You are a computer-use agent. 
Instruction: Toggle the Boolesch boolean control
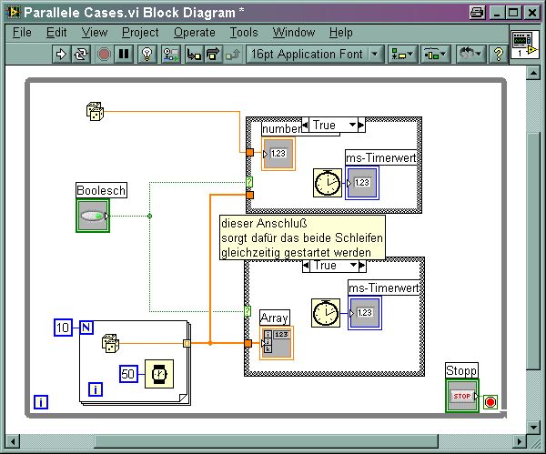pos(93,216)
